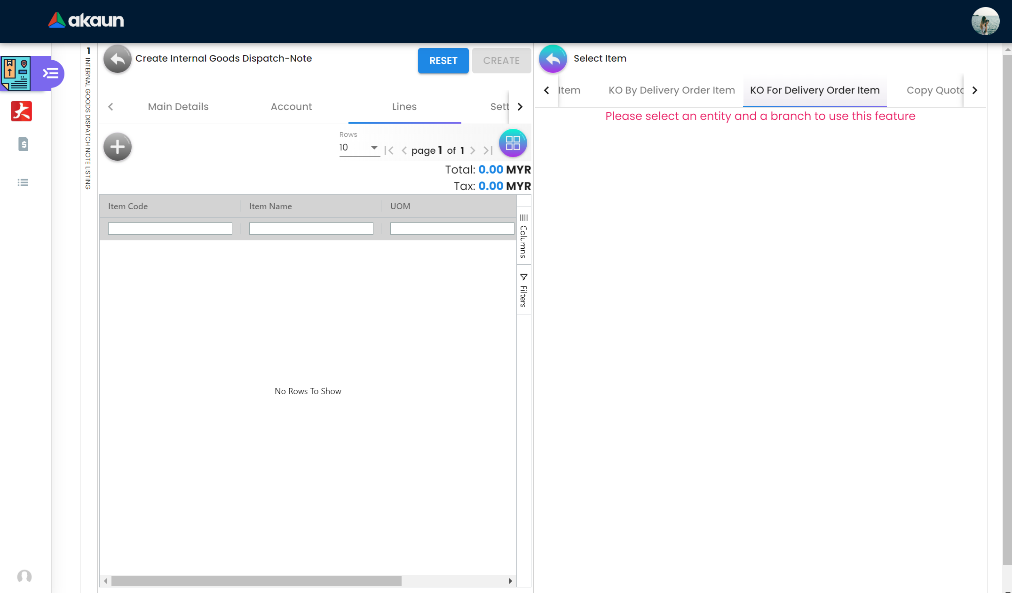Open the user profile avatar in the top right
1012x593 pixels.
985,21
